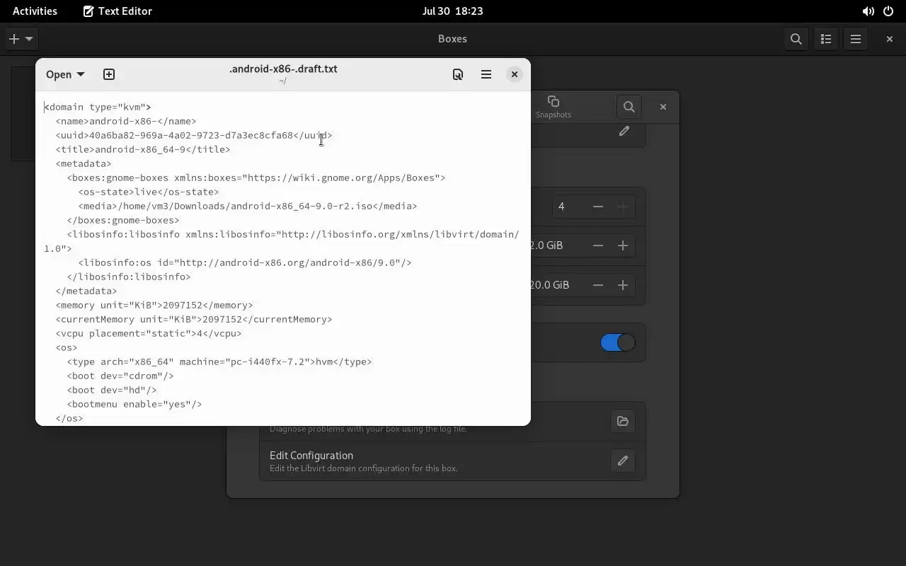Click the <name>android-x86-</name> line
Screen dimensions: 906x566
pyautogui.click(x=126, y=121)
